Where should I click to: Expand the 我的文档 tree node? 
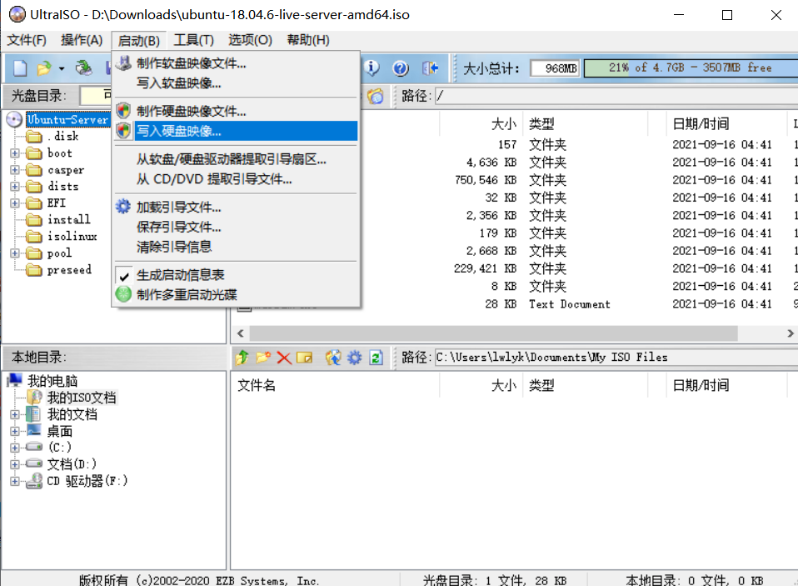(15, 414)
